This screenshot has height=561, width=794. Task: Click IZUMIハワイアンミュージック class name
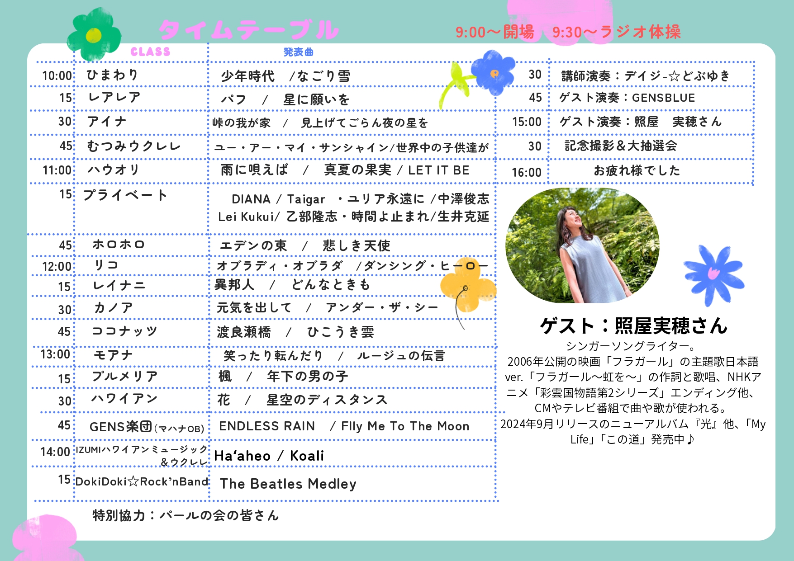coord(142,456)
